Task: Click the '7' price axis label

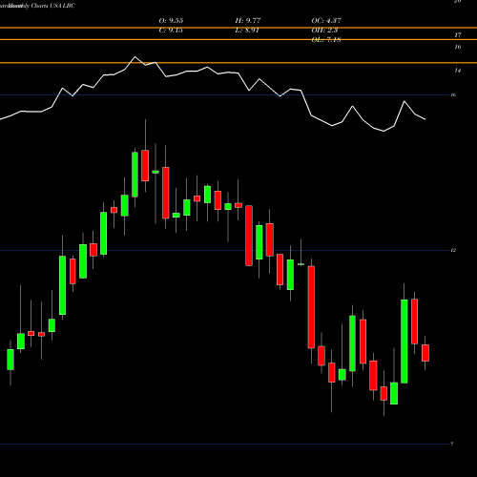Action: click(x=452, y=444)
